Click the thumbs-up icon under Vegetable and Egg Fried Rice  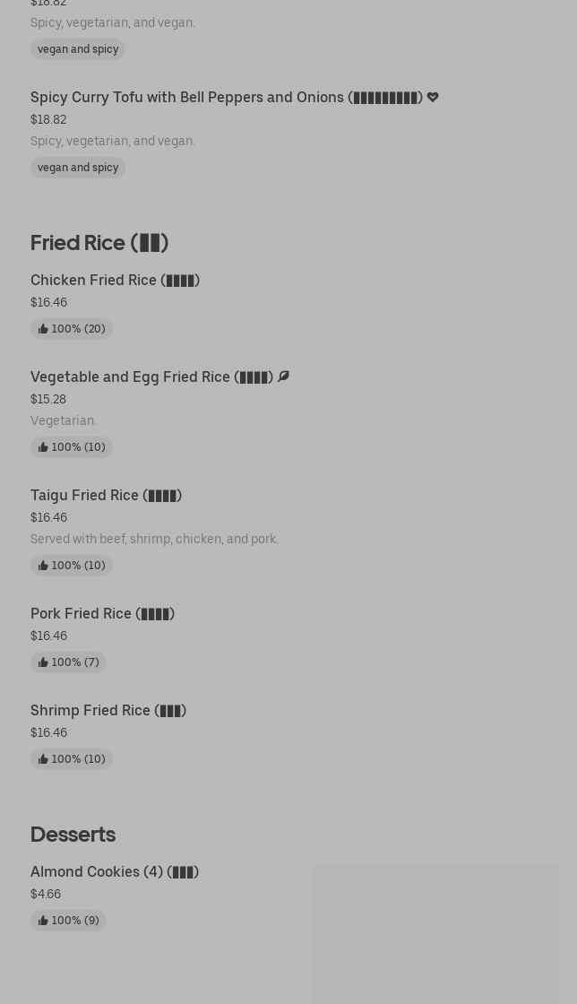43,447
